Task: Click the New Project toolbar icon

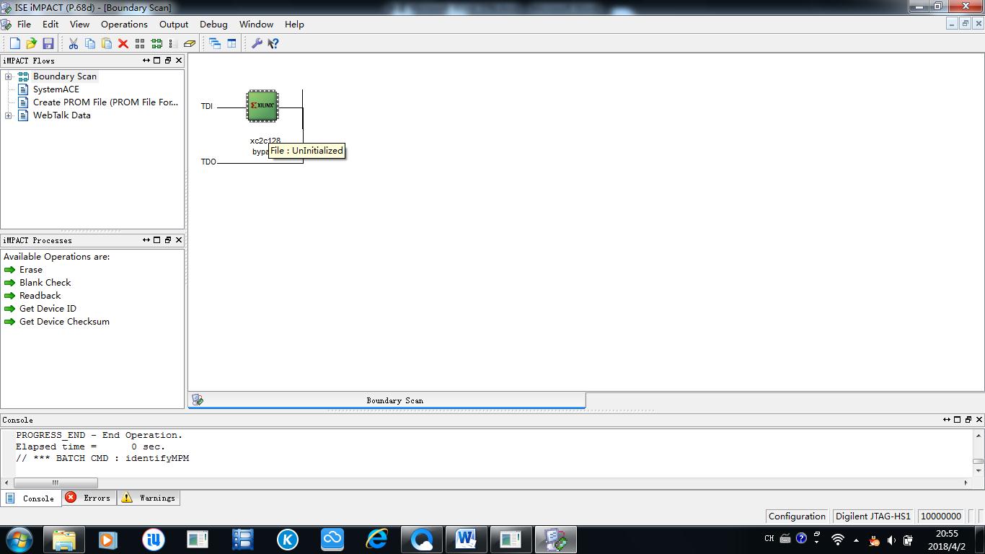Action: (15, 43)
